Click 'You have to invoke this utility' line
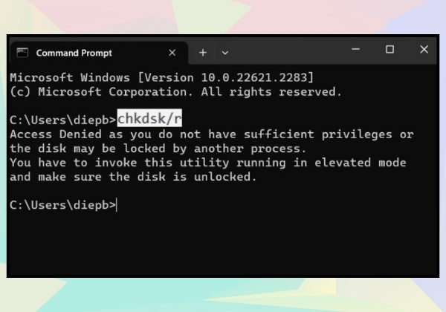 click(x=208, y=163)
